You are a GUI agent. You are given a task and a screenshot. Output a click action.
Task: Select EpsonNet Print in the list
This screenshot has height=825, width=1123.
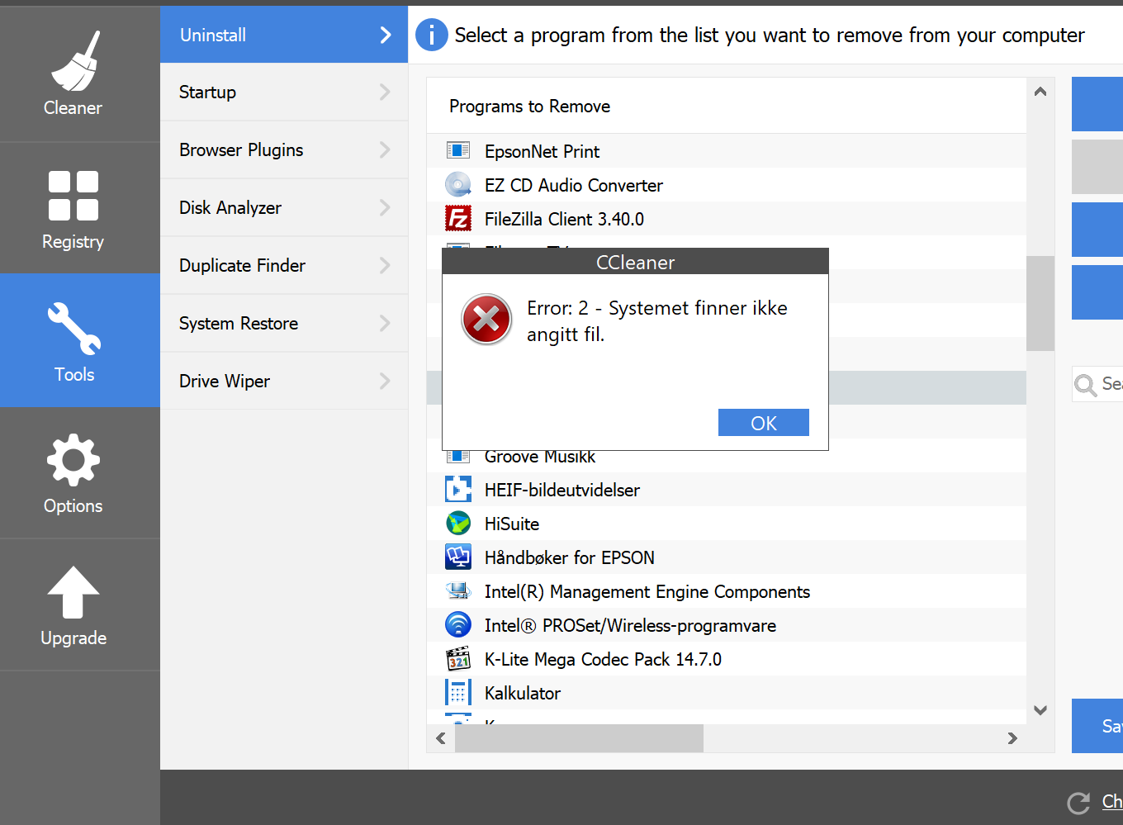pos(727,150)
